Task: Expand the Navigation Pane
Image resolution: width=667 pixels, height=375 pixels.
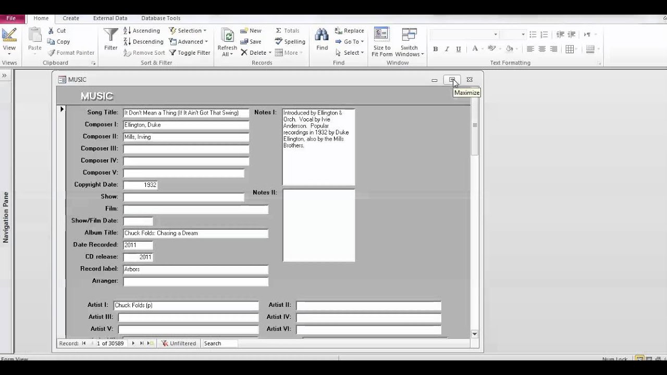Action: point(4,76)
